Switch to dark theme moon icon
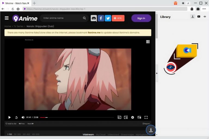The height and width of the screenshot is (139, 209). 188,3
